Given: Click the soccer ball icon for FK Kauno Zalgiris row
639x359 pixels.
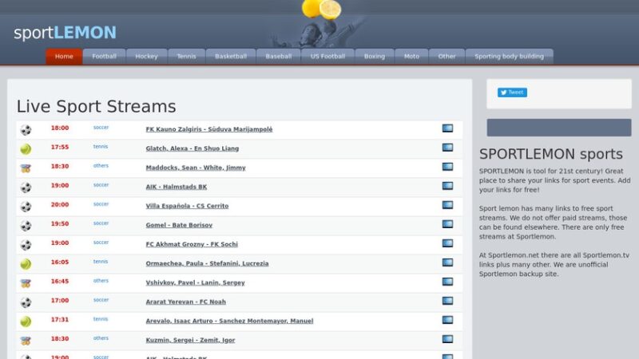Looking at the screenshot, I should pyautogui.click(x=26, y=130).
